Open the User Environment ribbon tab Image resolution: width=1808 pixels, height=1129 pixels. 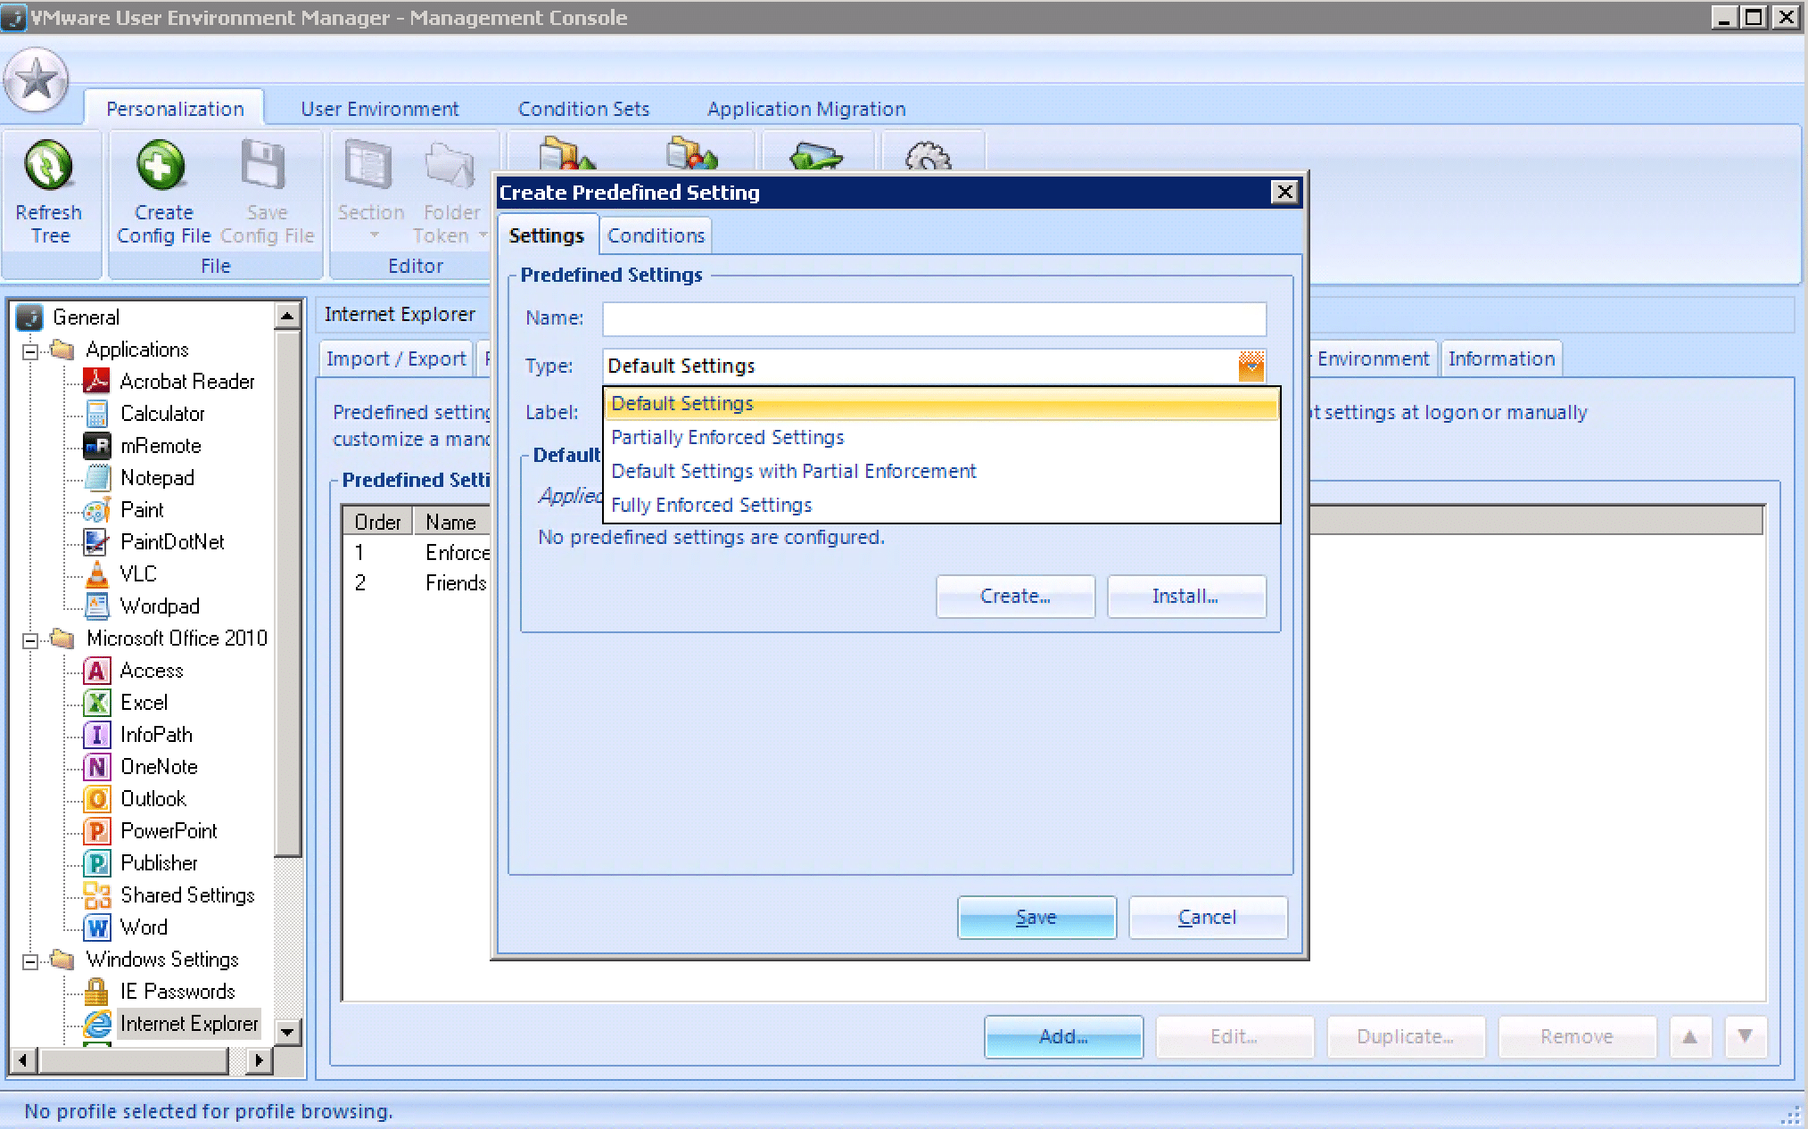click(379, 109)
